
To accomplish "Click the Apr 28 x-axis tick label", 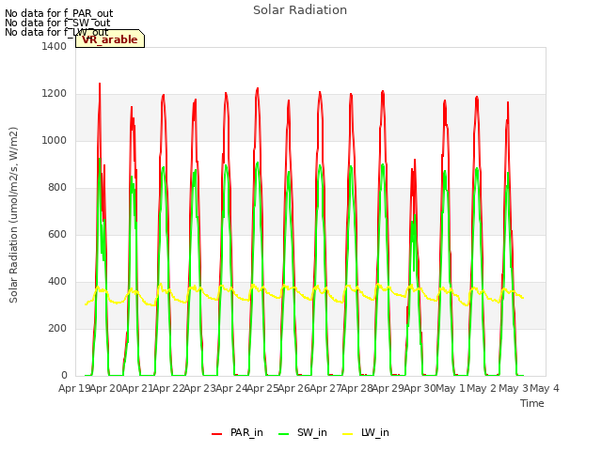I will pyautogui.click(x=357, y=389).
